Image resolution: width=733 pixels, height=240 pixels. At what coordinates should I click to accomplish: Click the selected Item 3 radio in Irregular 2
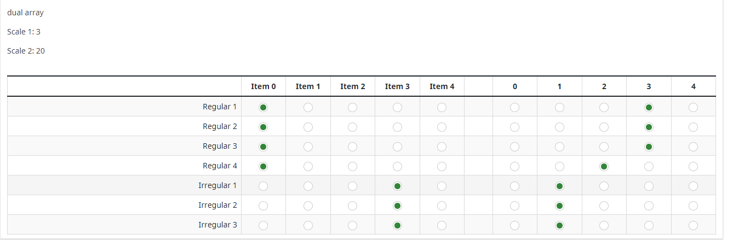point(397,206)
